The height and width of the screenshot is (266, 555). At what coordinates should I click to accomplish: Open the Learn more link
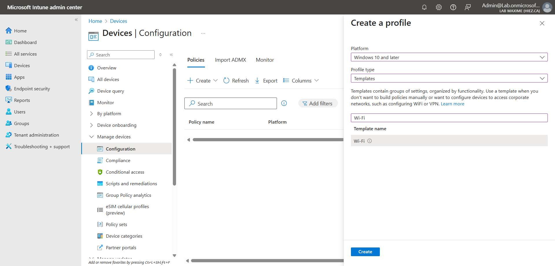click(452, 104)
